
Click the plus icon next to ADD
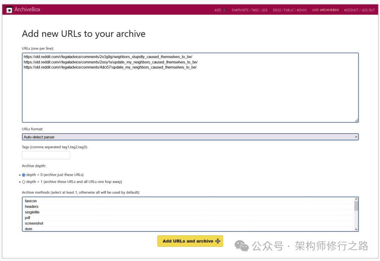(x=224, y=10)
